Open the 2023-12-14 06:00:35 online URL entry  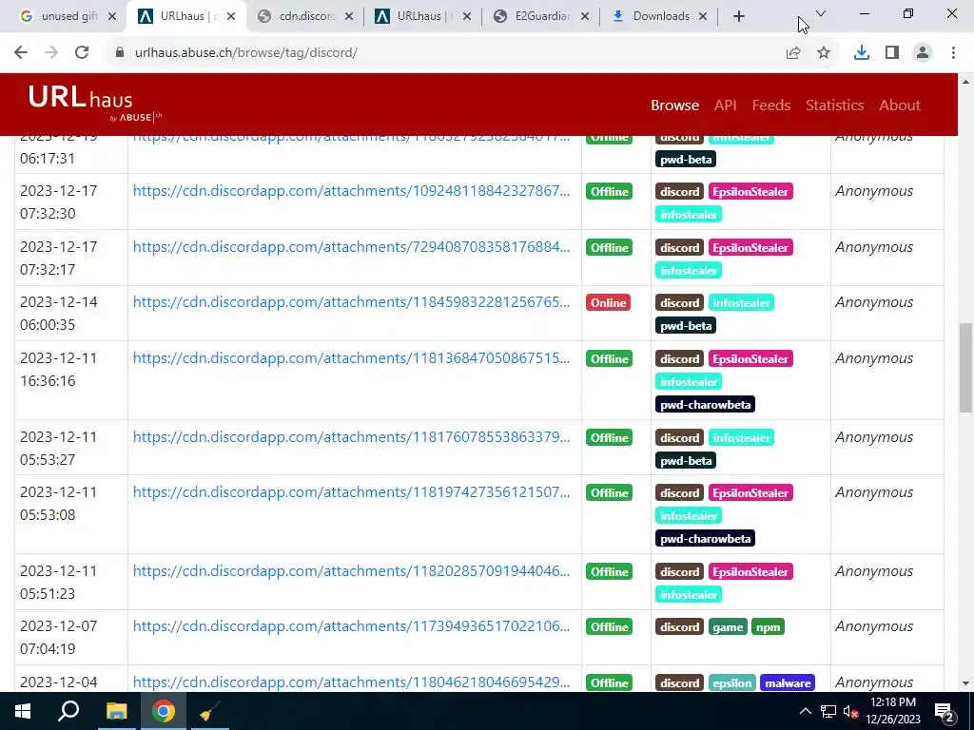click(x=351, y=302)
